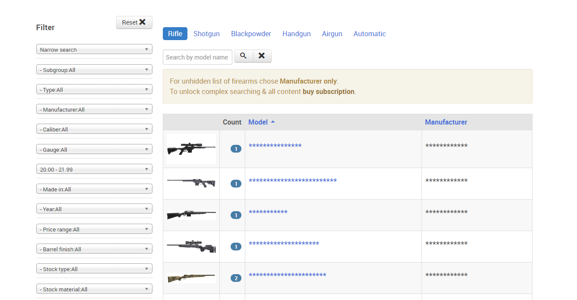This screenshot has height=300, width=577.
Task: Open the first masked model name link
Action: [275, 146]
